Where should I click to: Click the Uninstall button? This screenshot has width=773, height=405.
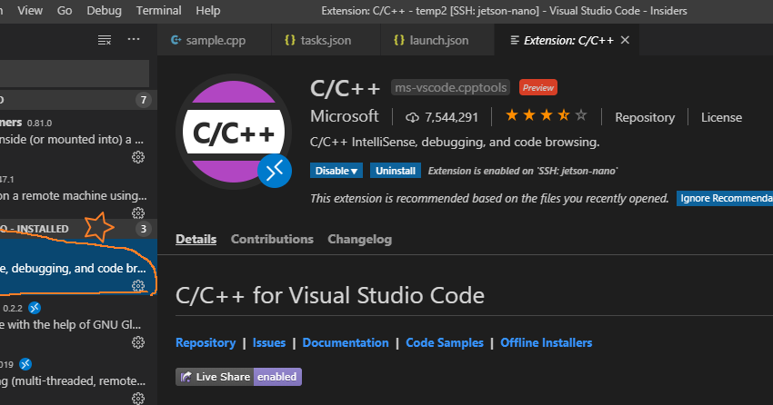pyautogui.click(x=396, y=171)
